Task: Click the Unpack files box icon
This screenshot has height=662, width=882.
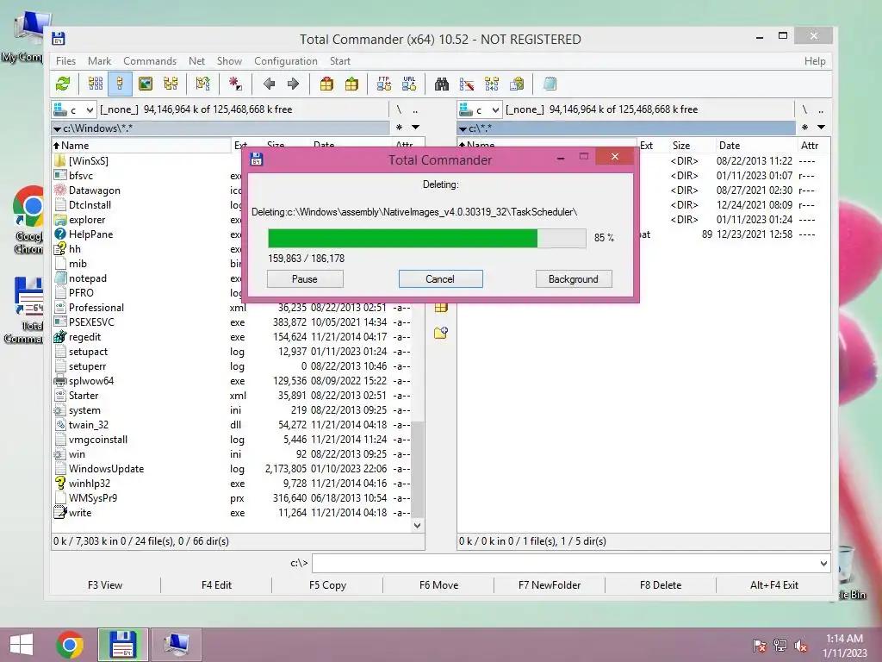Action: click(x=351, y=84)
